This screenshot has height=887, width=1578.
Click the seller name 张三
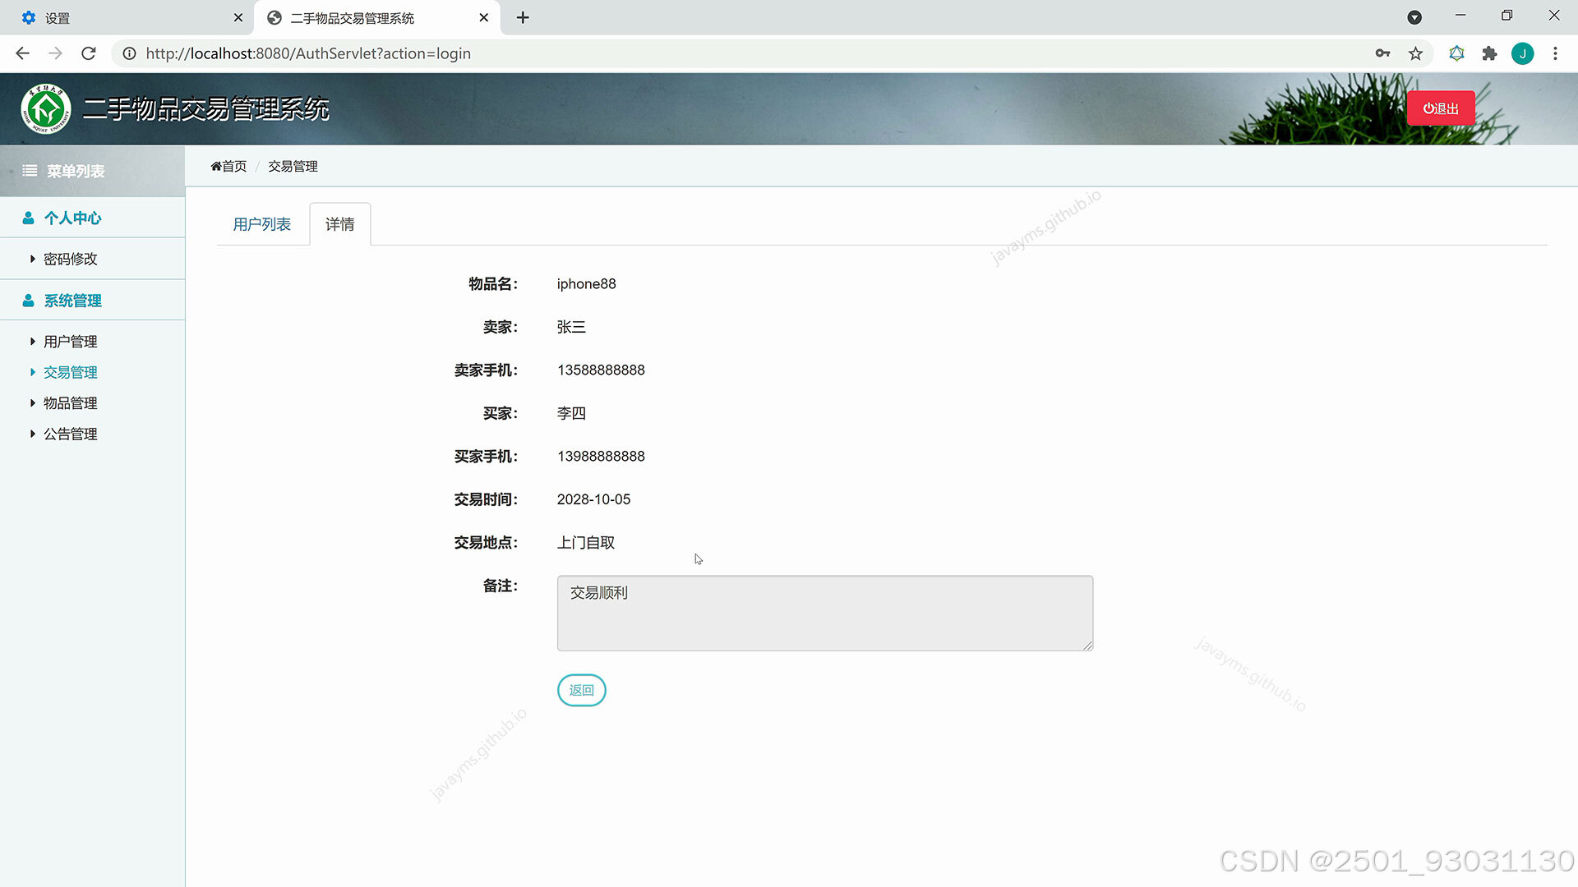point(571,327)
